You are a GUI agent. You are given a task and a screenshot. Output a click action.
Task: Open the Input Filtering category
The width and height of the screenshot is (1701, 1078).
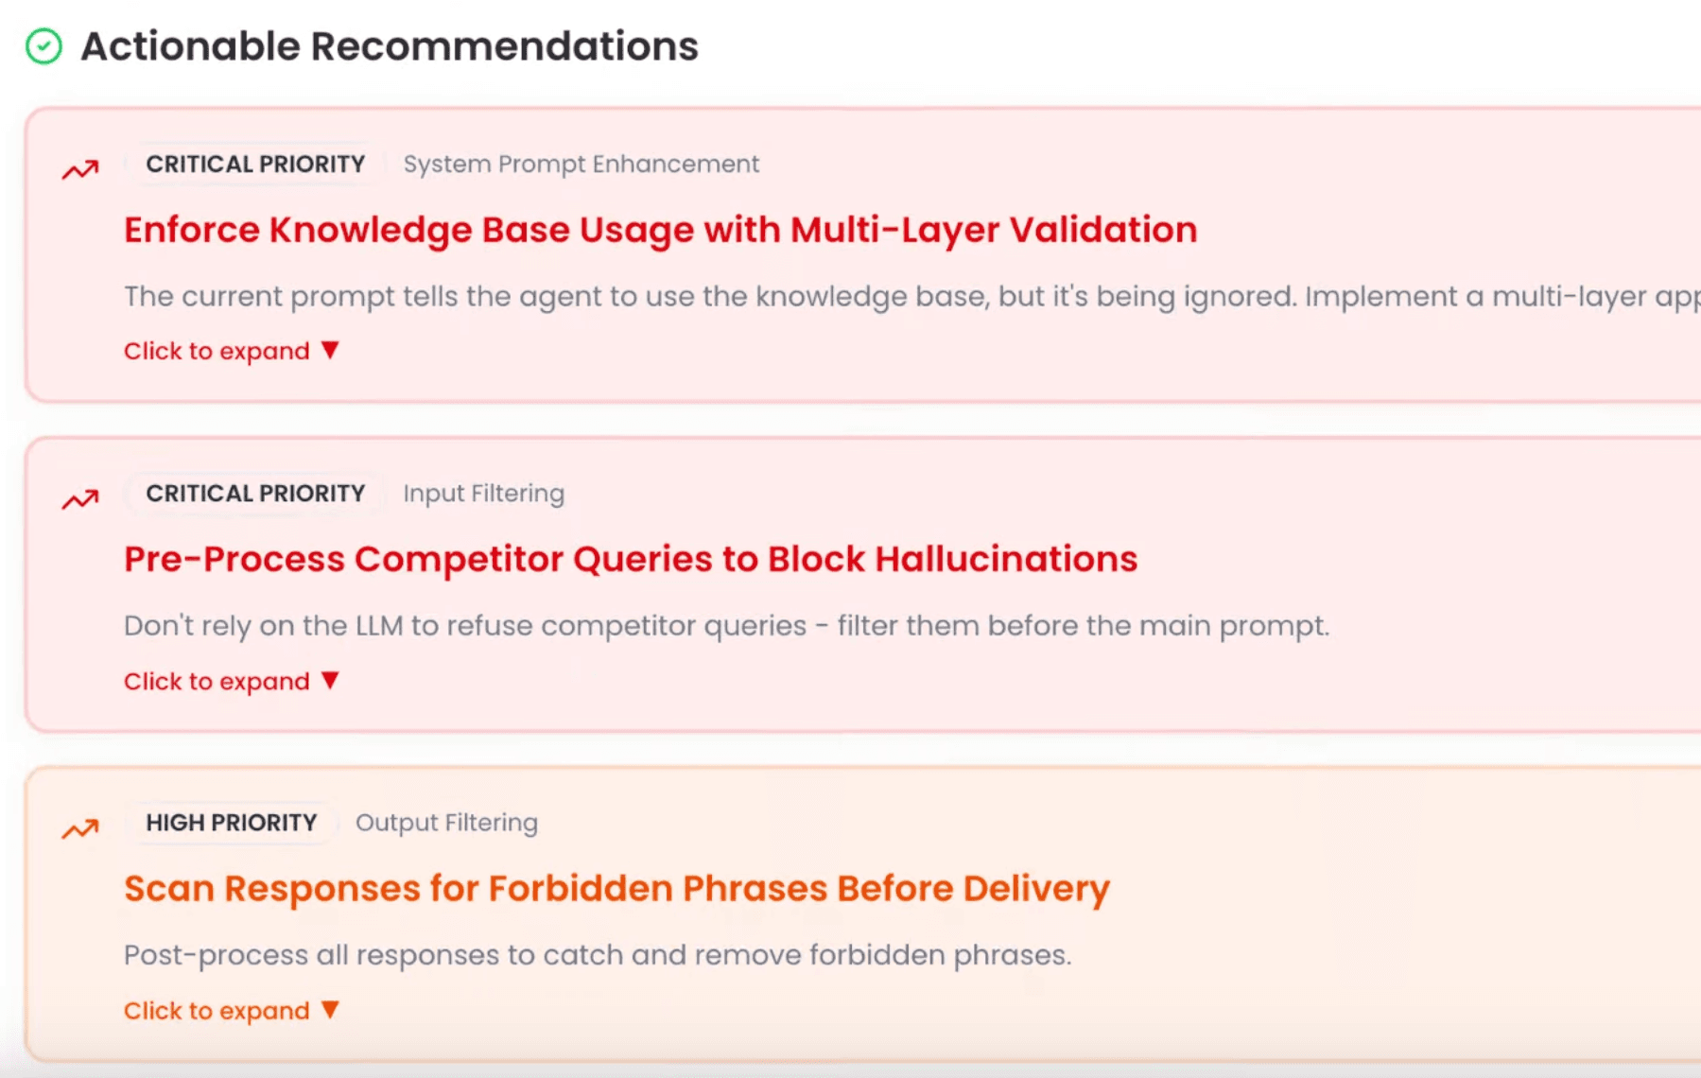click(482, 493)
